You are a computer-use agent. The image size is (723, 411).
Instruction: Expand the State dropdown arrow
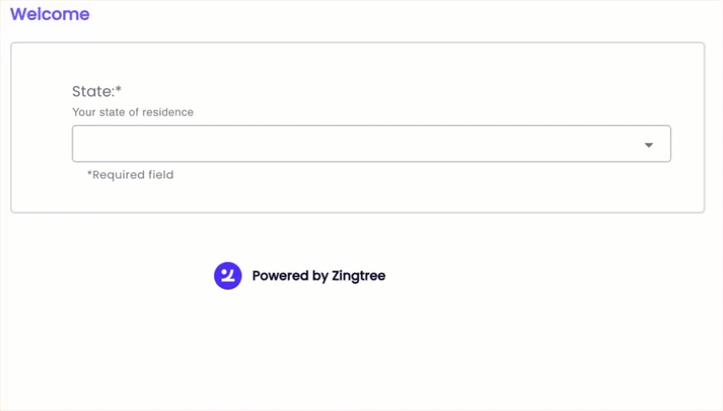pyautogui.click(x=649, y=145)
